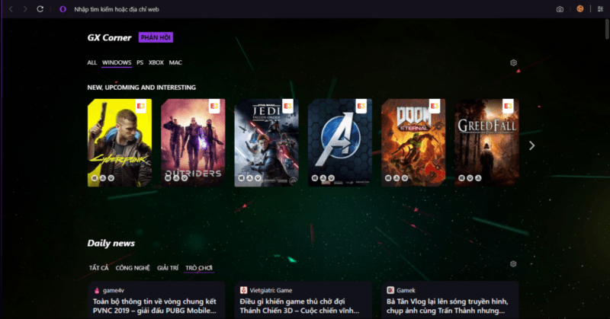Open PVNC 2019 PUBG Mobile article
This screenshot has height=319, width=610.
[x=155, y=306]
